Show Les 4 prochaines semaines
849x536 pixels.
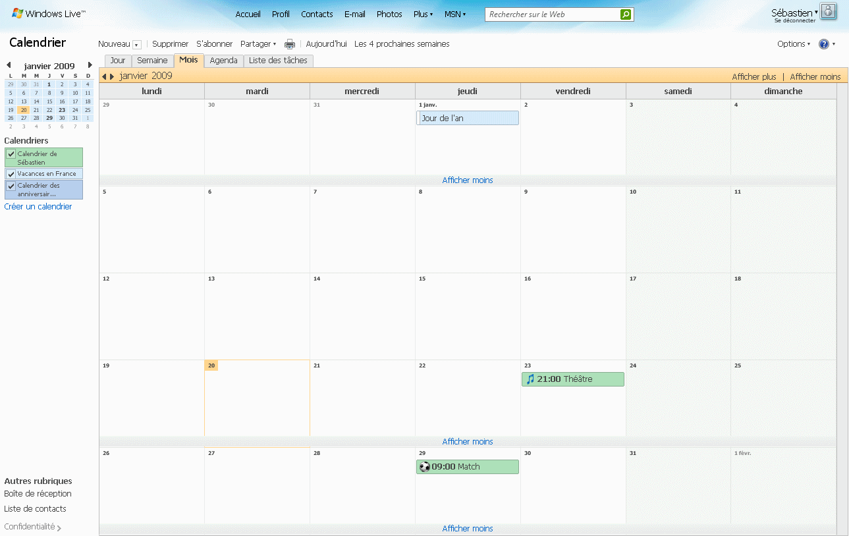click(x=402, y=44)
